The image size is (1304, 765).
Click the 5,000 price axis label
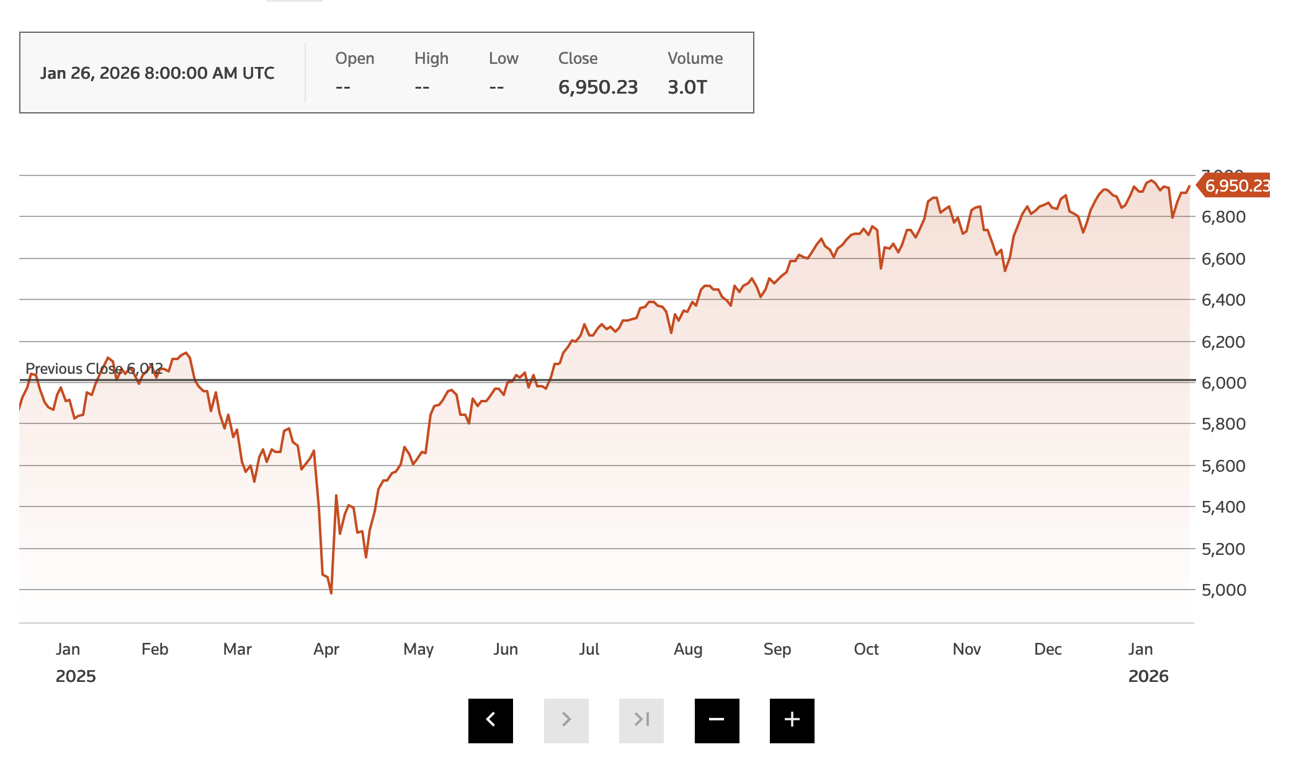(x=1223, y=590)
